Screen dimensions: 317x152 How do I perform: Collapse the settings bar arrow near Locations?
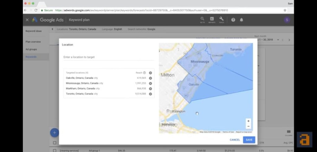[x=52, y=29]
